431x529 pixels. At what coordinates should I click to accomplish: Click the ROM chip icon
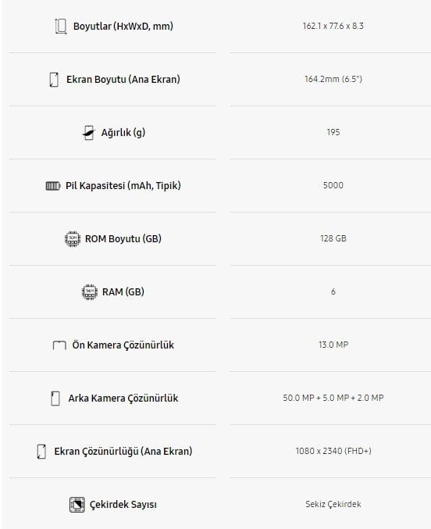pos(73,239)
